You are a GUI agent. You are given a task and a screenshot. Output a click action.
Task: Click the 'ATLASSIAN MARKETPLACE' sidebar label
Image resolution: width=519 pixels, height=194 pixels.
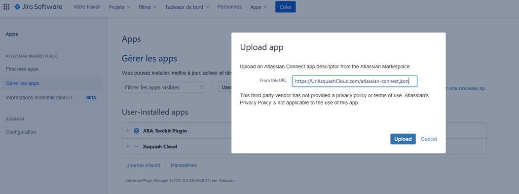[x=32, y=56]
